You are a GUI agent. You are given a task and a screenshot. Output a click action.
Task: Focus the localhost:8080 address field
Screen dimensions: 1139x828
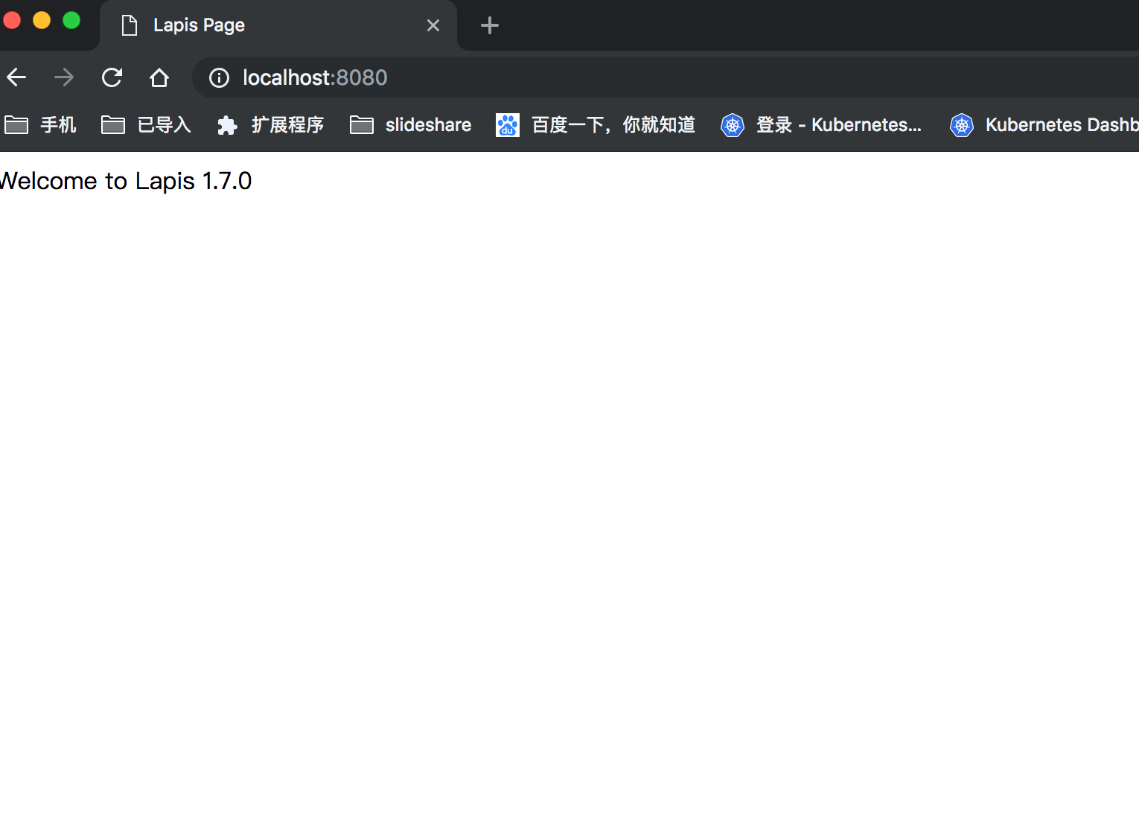tap(666, 77)
